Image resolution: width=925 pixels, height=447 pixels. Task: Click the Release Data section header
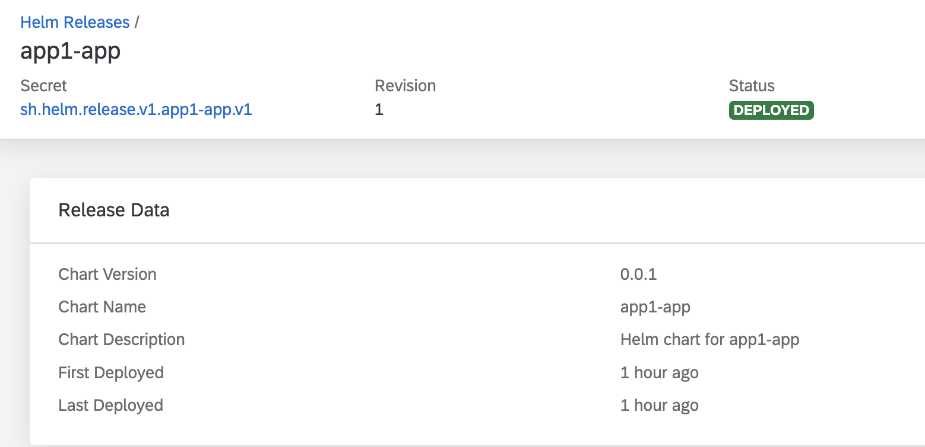pos(113,210)
